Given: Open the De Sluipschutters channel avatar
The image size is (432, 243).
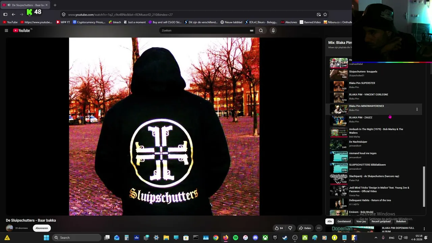Looking at the screenshot, I should [9, 228].
